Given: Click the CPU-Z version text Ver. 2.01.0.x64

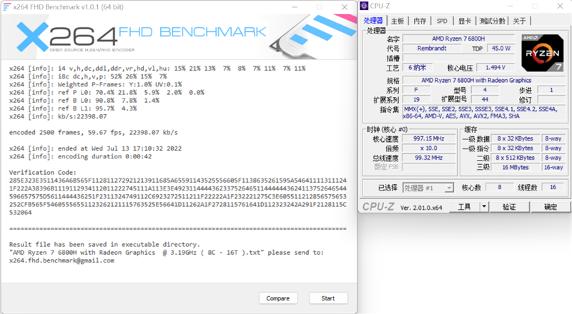Looking at the screenshot, I should tap(421, 208).
